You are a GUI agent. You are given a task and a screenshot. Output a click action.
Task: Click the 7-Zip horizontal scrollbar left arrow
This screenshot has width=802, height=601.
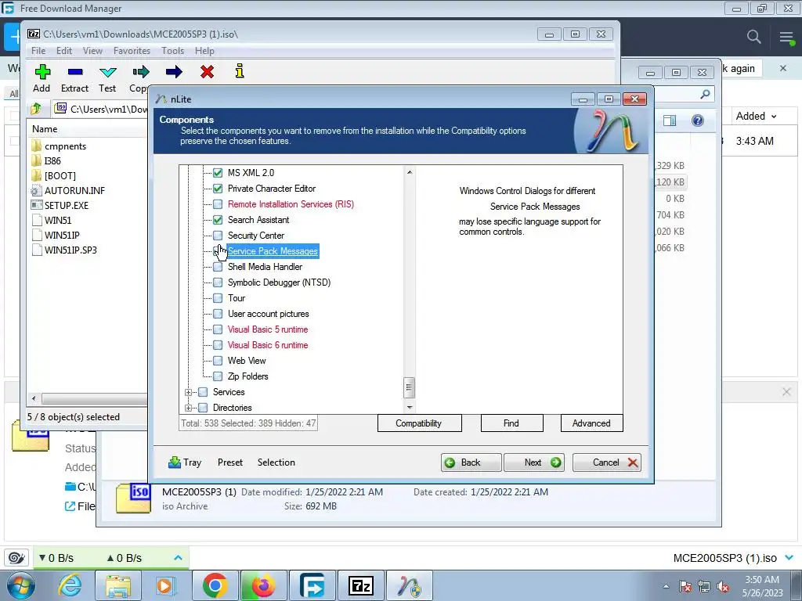34,398
